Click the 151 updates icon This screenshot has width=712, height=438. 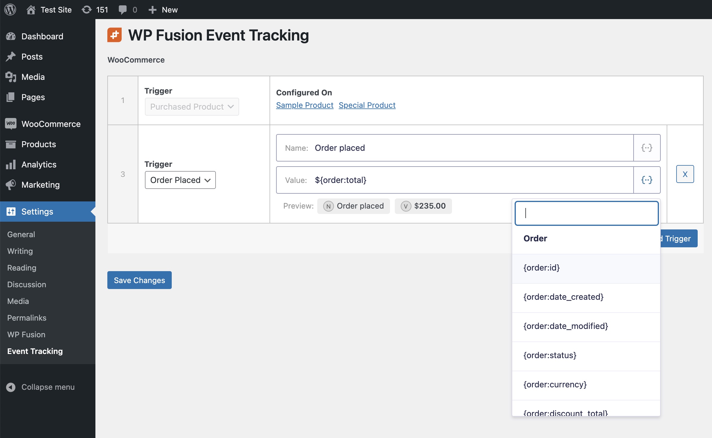coord(86,10)
